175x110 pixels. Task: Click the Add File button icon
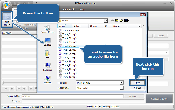[7, 16]
